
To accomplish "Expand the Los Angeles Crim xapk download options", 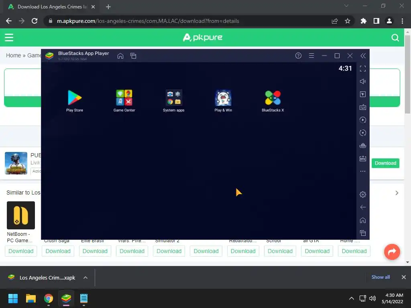I will tap(85, 278).
